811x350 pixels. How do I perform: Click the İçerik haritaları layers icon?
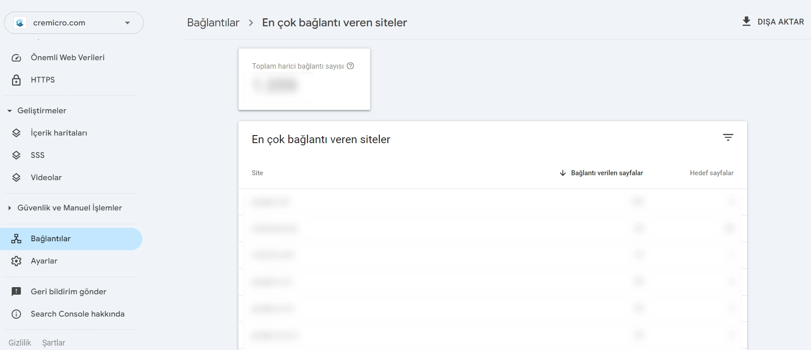pyautogui.click(x=16, y=133)
